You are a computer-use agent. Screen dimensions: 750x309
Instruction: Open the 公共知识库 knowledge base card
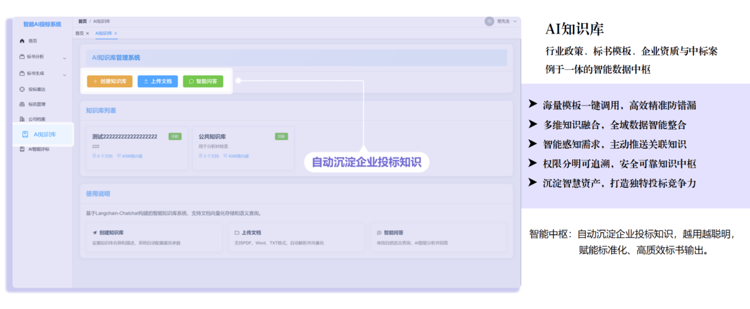pos(243,147)
